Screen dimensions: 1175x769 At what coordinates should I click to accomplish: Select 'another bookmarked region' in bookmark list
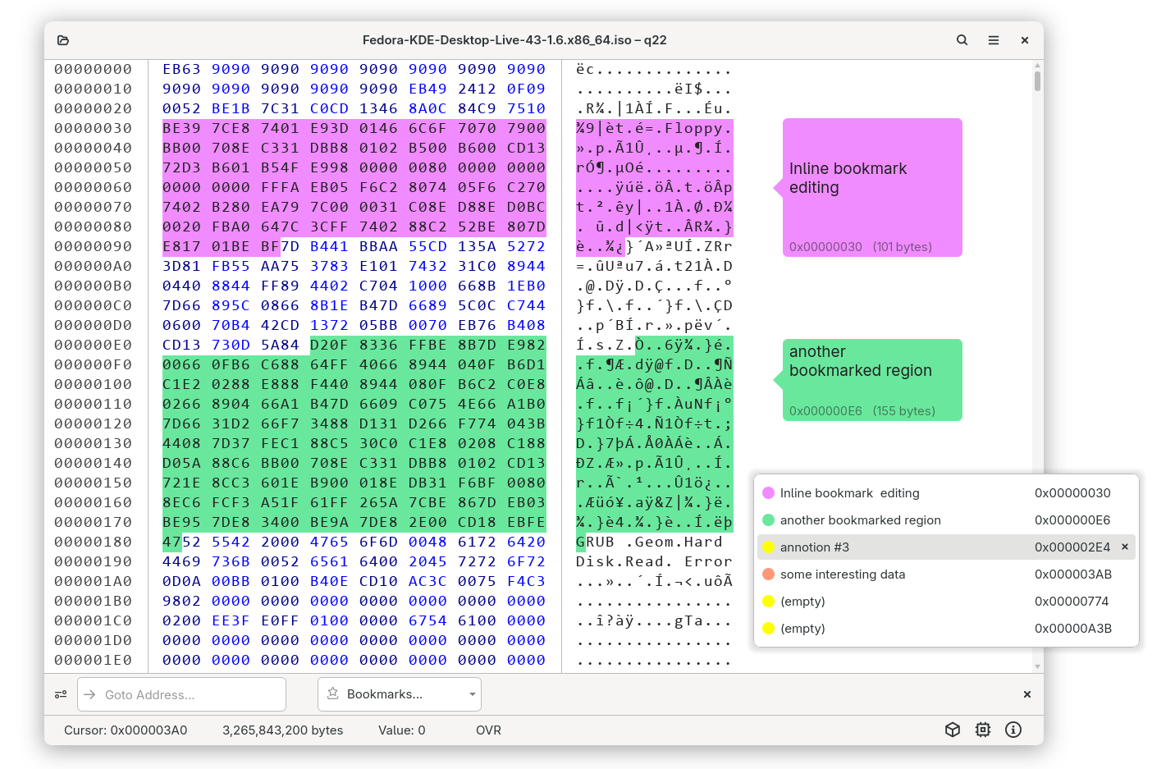[x=946, y=520]
